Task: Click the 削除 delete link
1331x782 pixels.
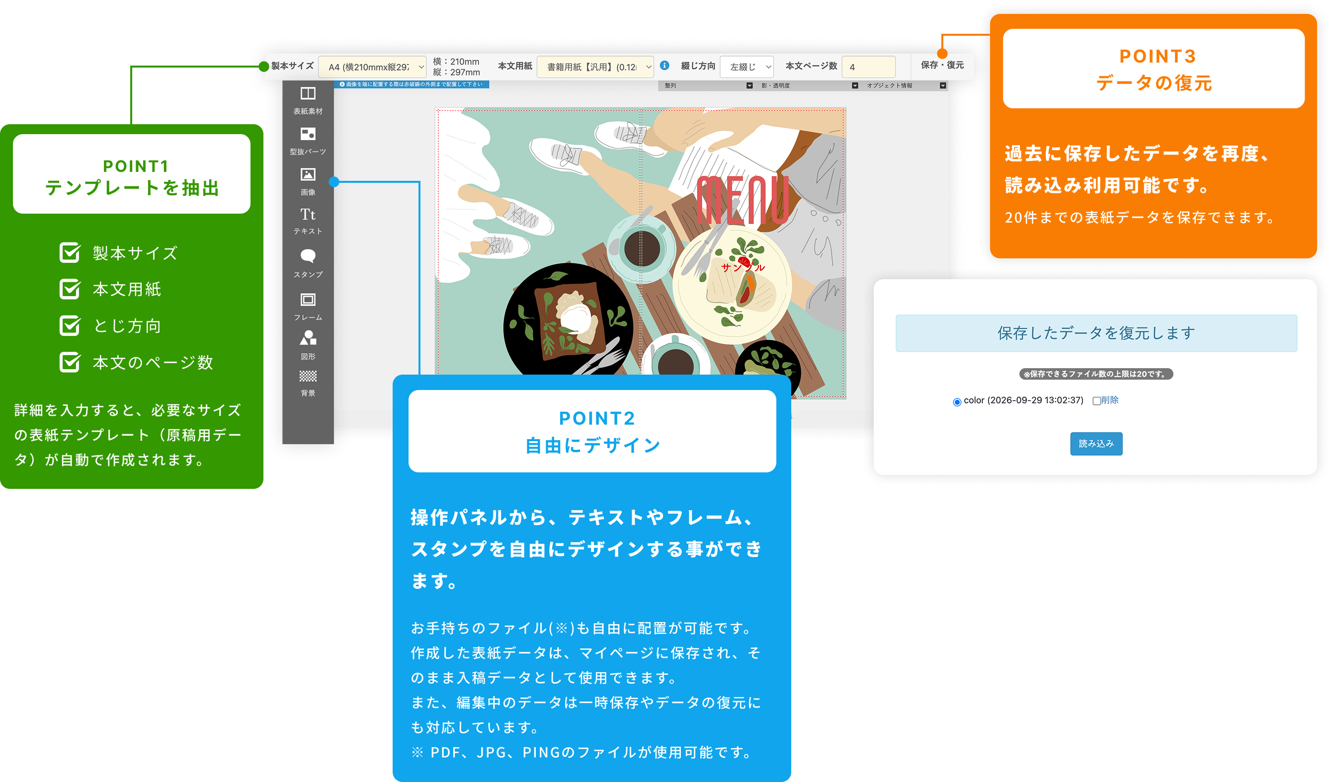Action: (x=1110, y=400)
